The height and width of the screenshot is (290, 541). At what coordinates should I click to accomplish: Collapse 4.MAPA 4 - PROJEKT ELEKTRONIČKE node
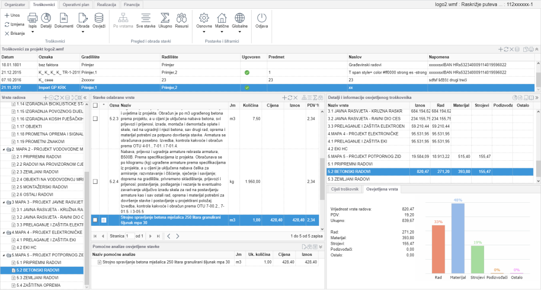4,233
